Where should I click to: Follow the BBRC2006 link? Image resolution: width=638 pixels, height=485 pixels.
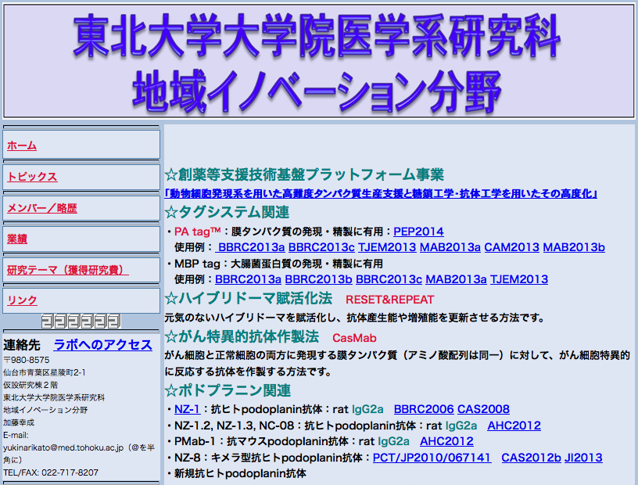pos(424,409)
